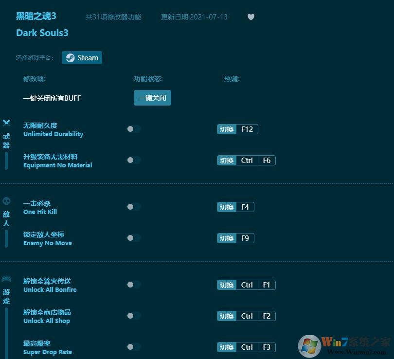Click the F1 hotkey field

267,285
